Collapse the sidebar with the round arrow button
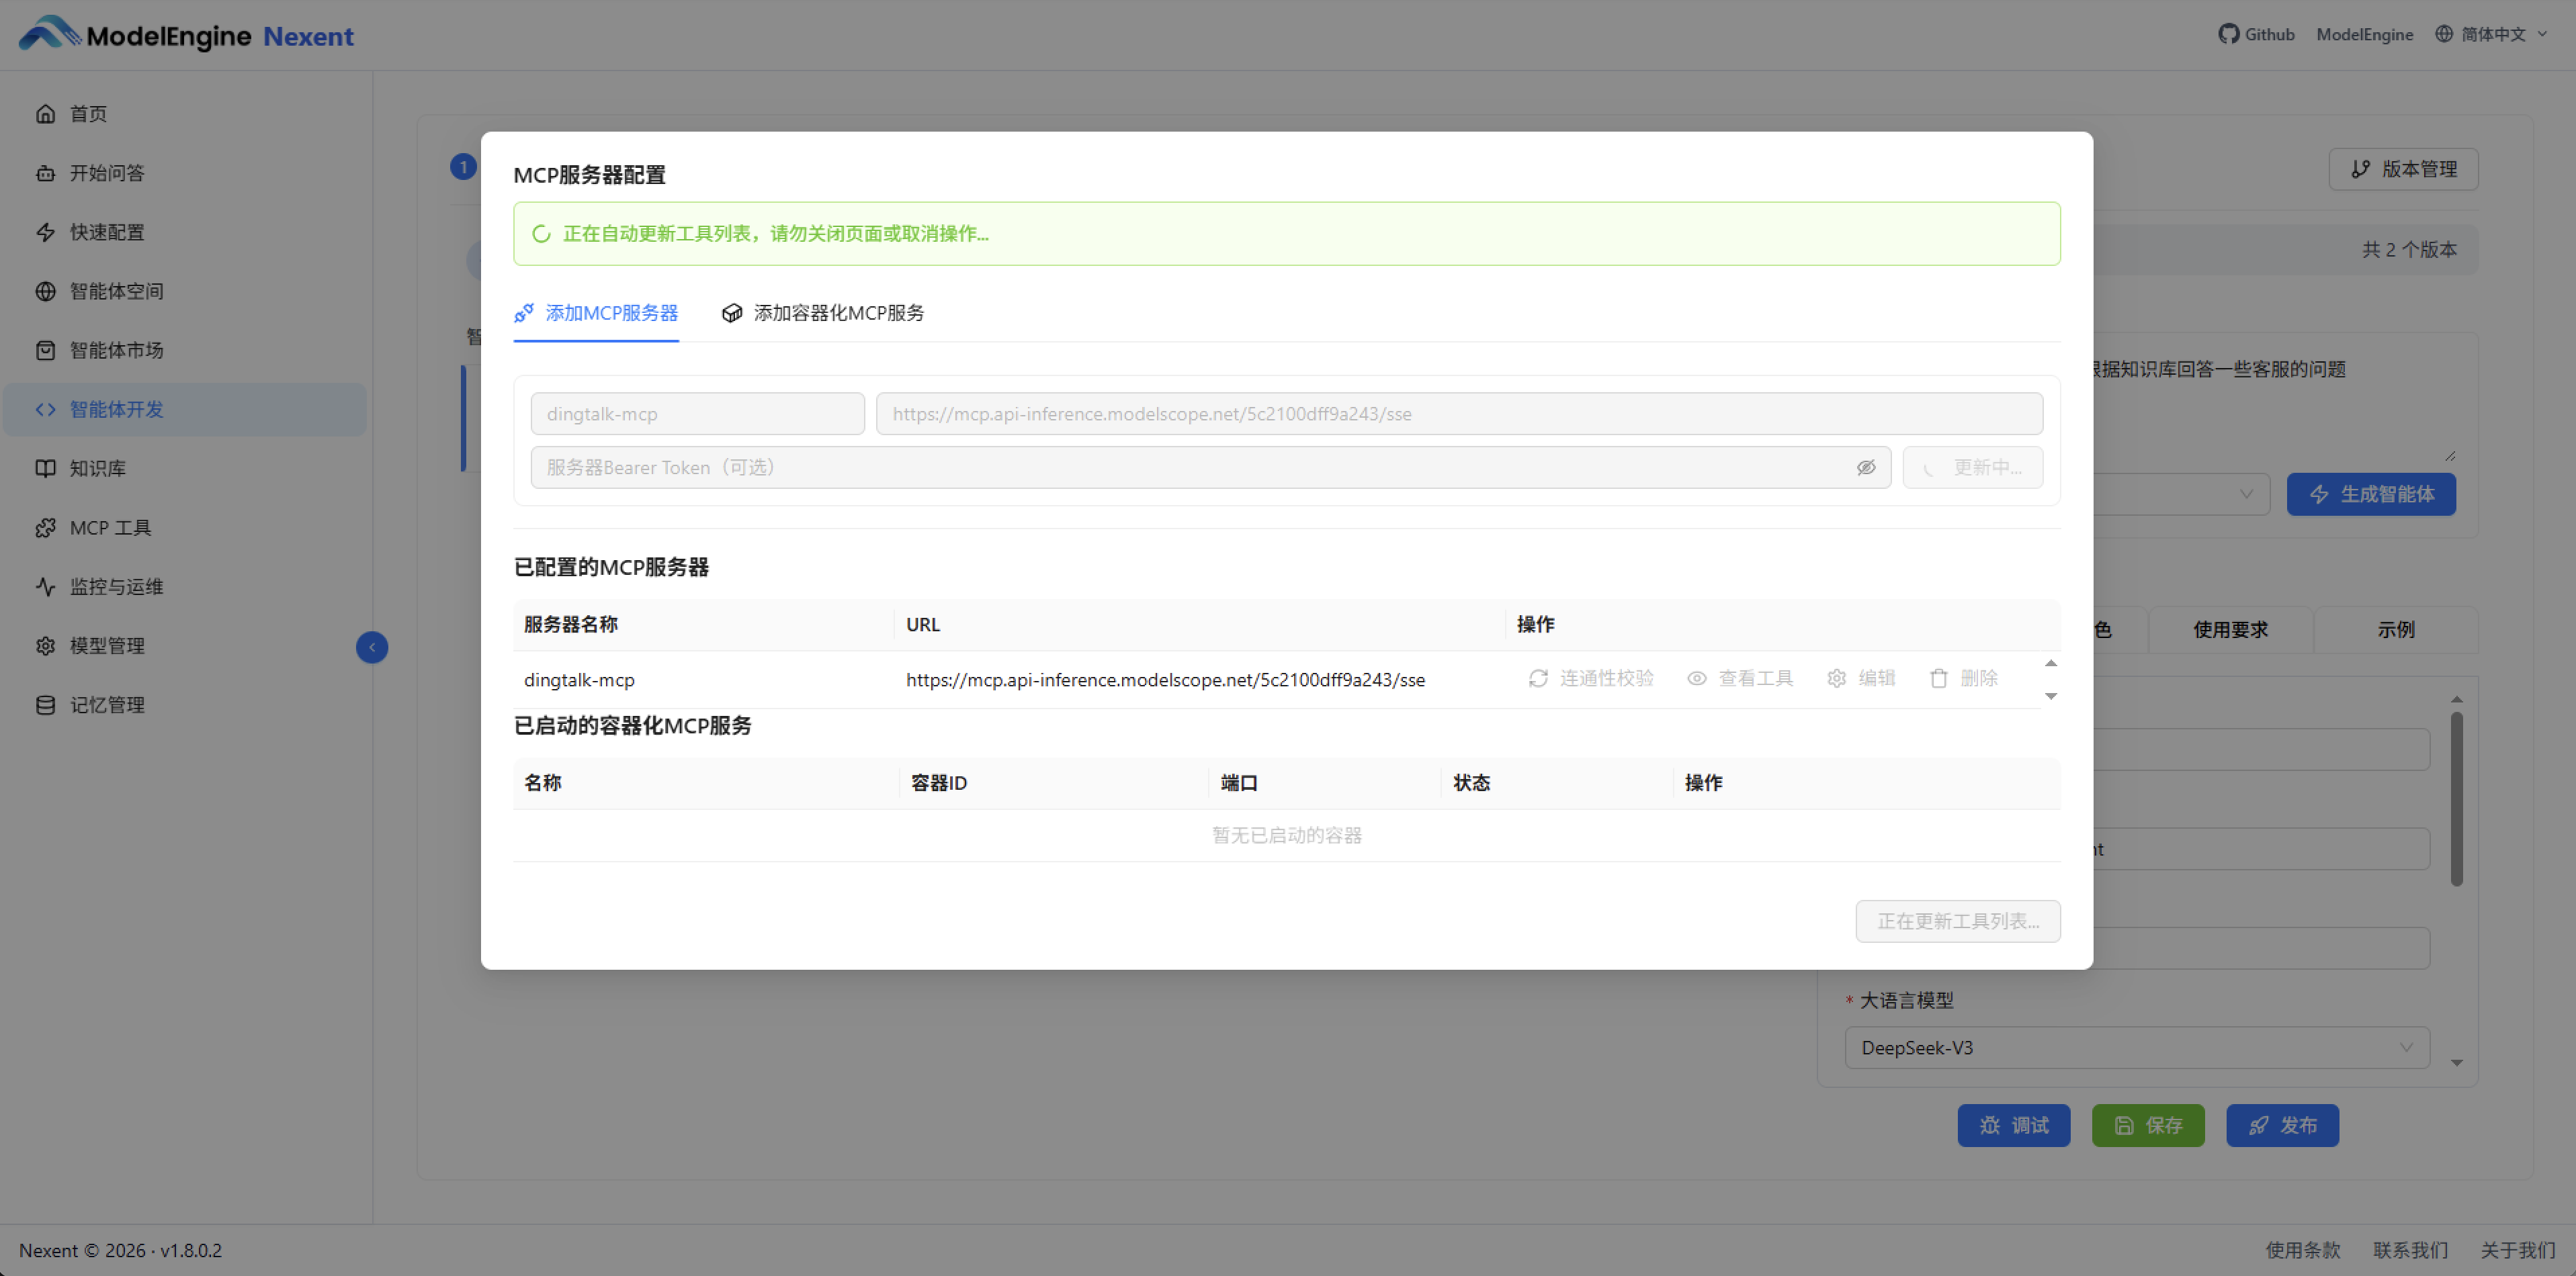 click(372, 647)
